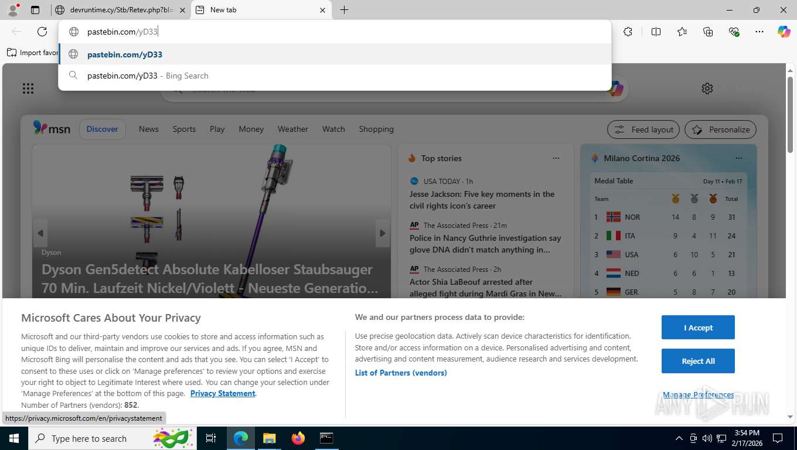Show previous carousel slide
Viewport: 797px width, 450px height.
click(40, 233)
